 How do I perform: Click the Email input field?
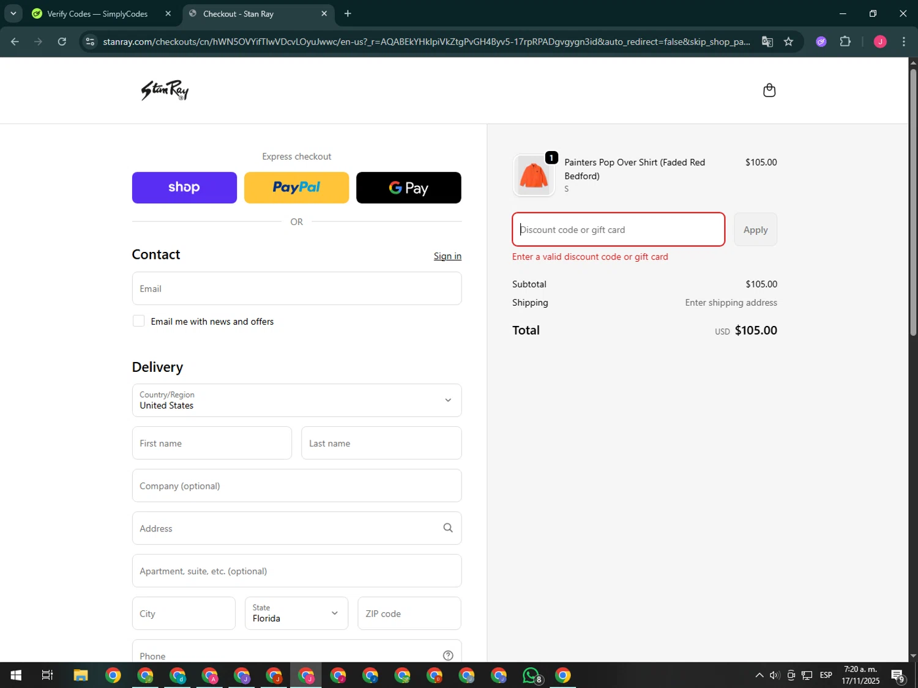(x=297, y=289)
